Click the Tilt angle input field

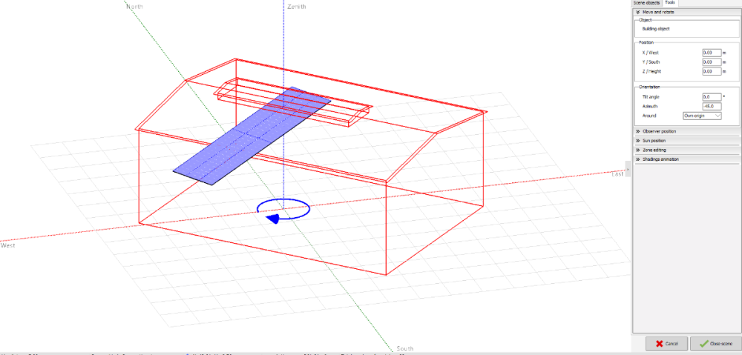click(712, 96)
